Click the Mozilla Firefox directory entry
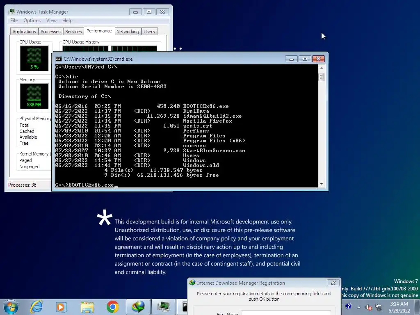The height and width of the screenshot is (315, 420). pos(208,121)
